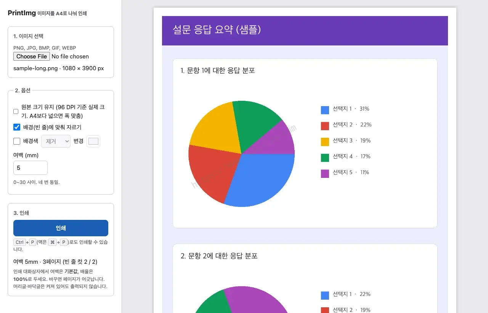This screenshot has height=313, width=488.
Task: Click the '선택지 4 · 17%' legend label
Action: point(352,156)
